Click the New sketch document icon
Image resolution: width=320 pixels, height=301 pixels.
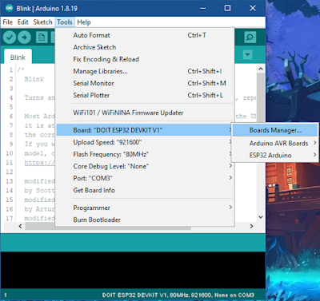(42, 38)
